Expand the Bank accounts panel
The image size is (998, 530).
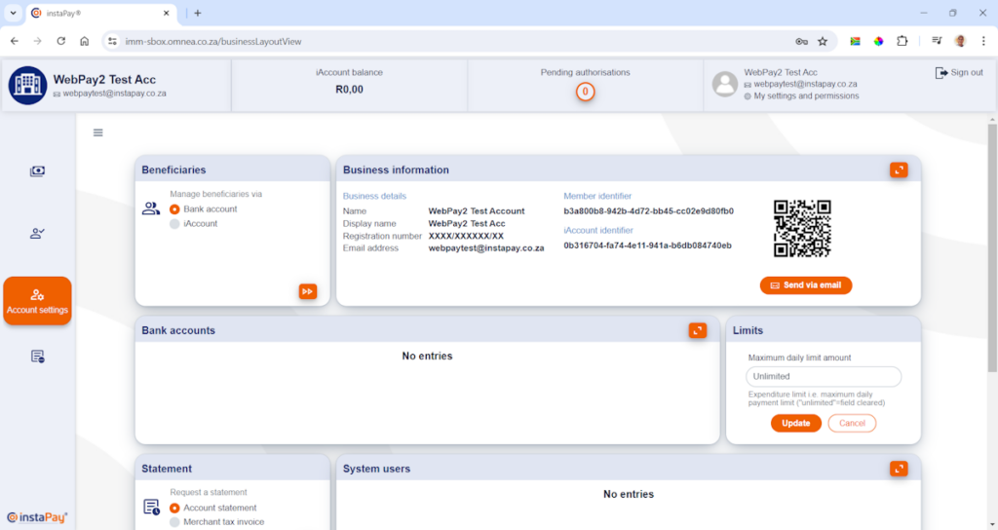click(x=698, y=330)
